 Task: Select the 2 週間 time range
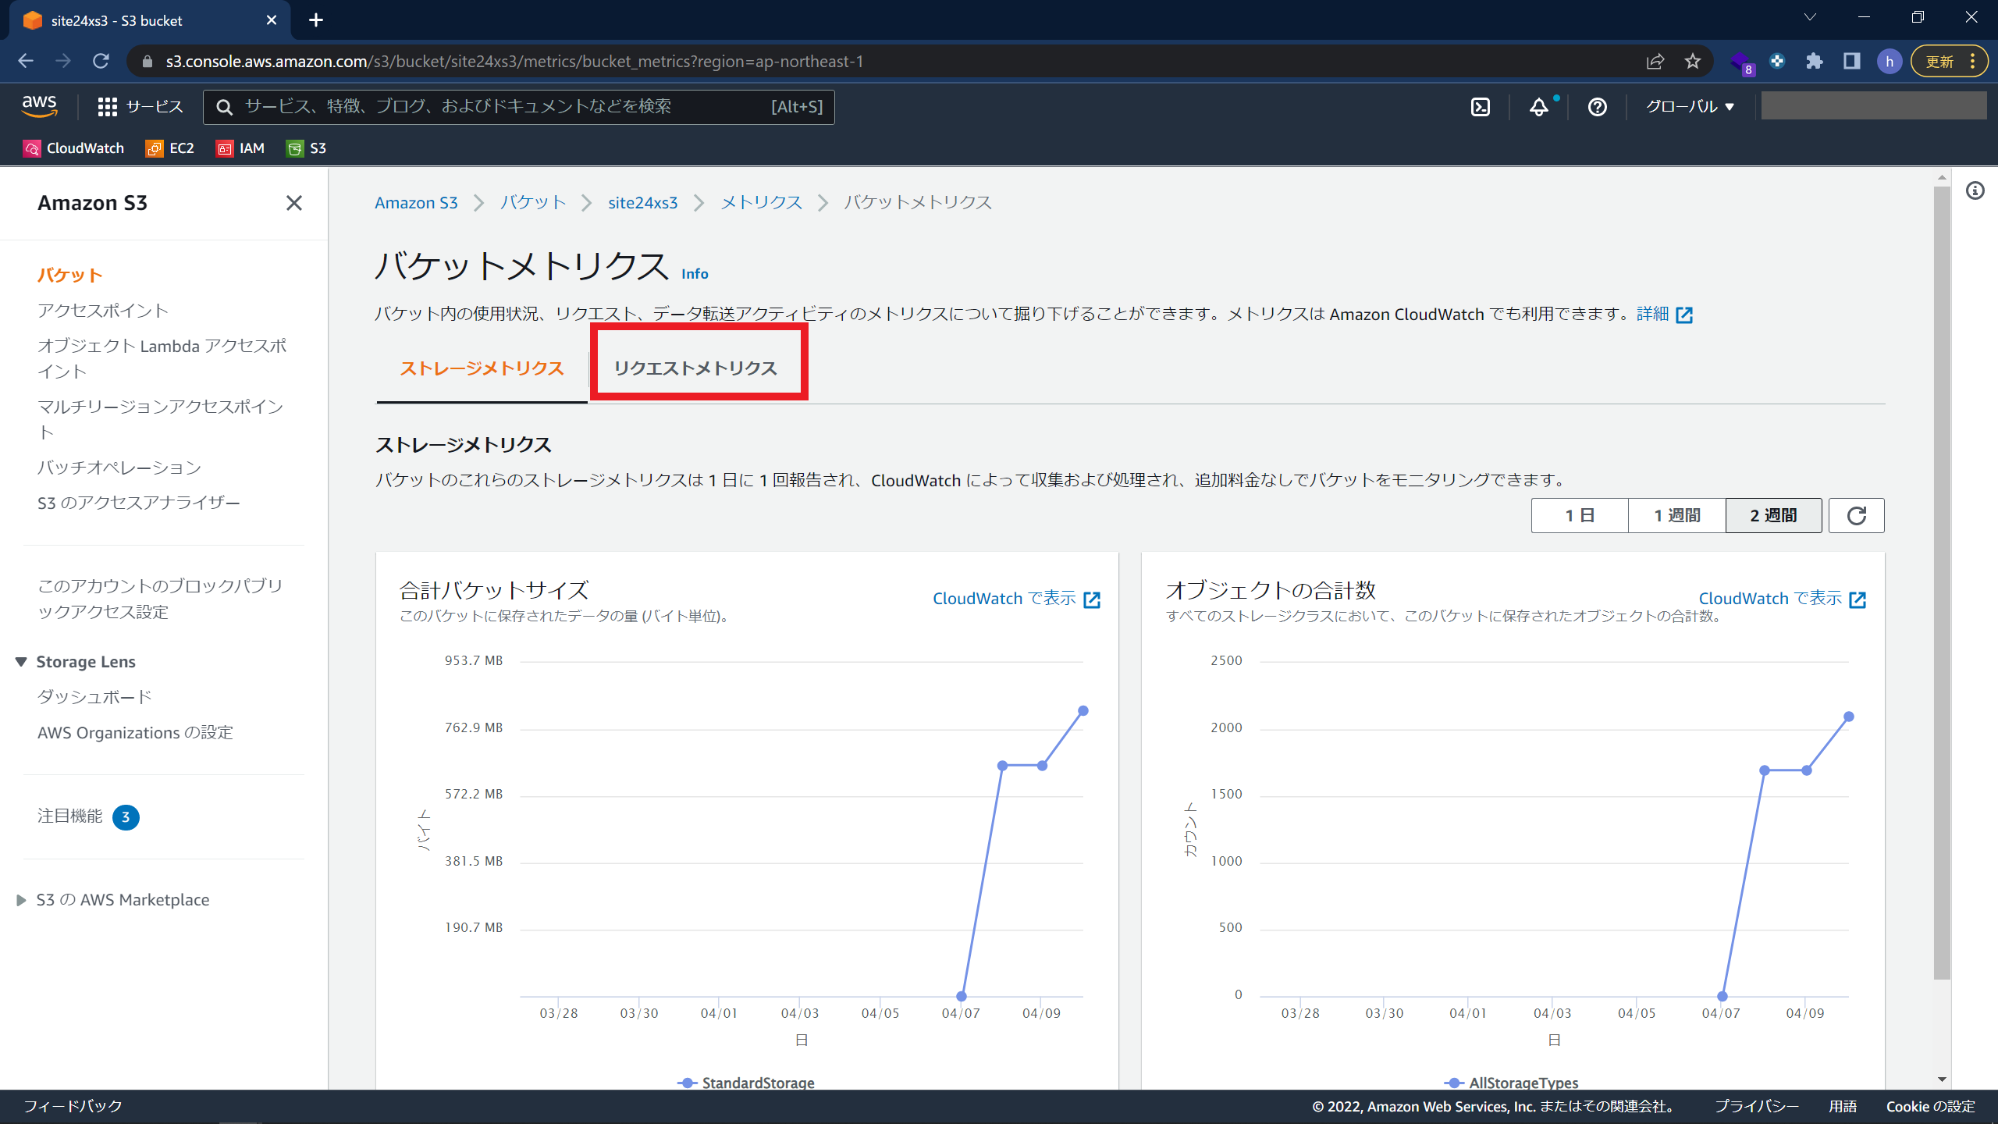pyautogui.click(x=1774, y=516)
